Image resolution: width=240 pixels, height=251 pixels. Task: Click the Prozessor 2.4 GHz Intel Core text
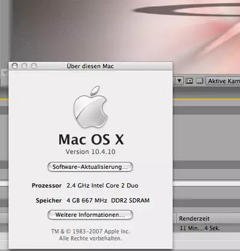85,186
